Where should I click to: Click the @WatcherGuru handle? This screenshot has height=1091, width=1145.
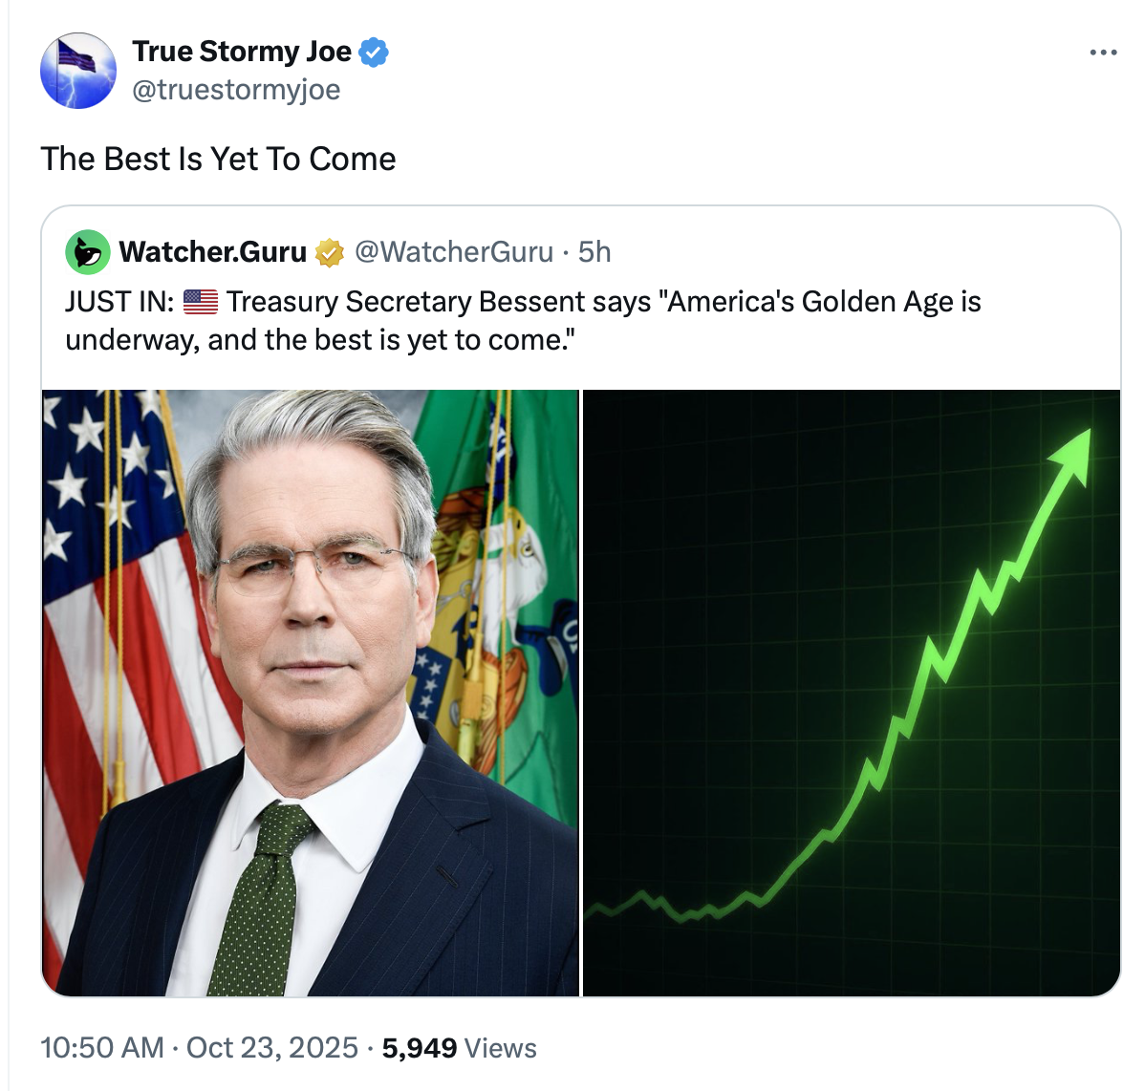pyautogui.click(x=454, y=252)
